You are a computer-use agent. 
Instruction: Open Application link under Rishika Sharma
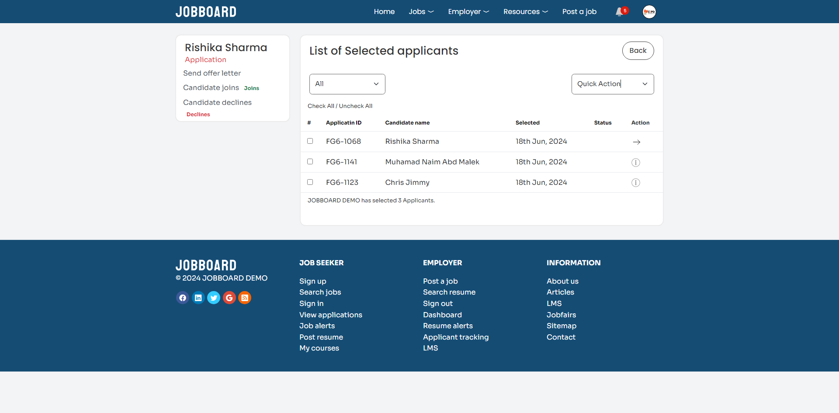point(205,60)
